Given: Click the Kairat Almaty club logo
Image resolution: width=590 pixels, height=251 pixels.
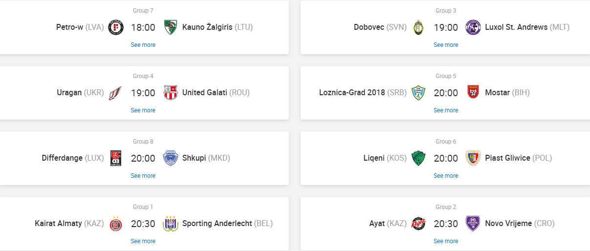Looking at the screenshot, I should pos(116,224).
